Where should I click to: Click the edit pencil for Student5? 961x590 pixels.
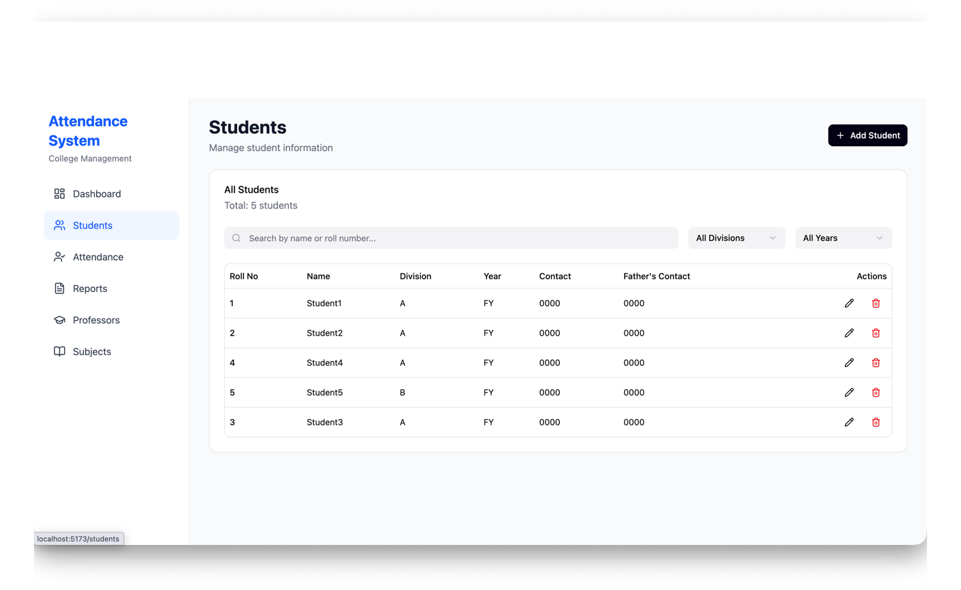(x=849, y=393)
